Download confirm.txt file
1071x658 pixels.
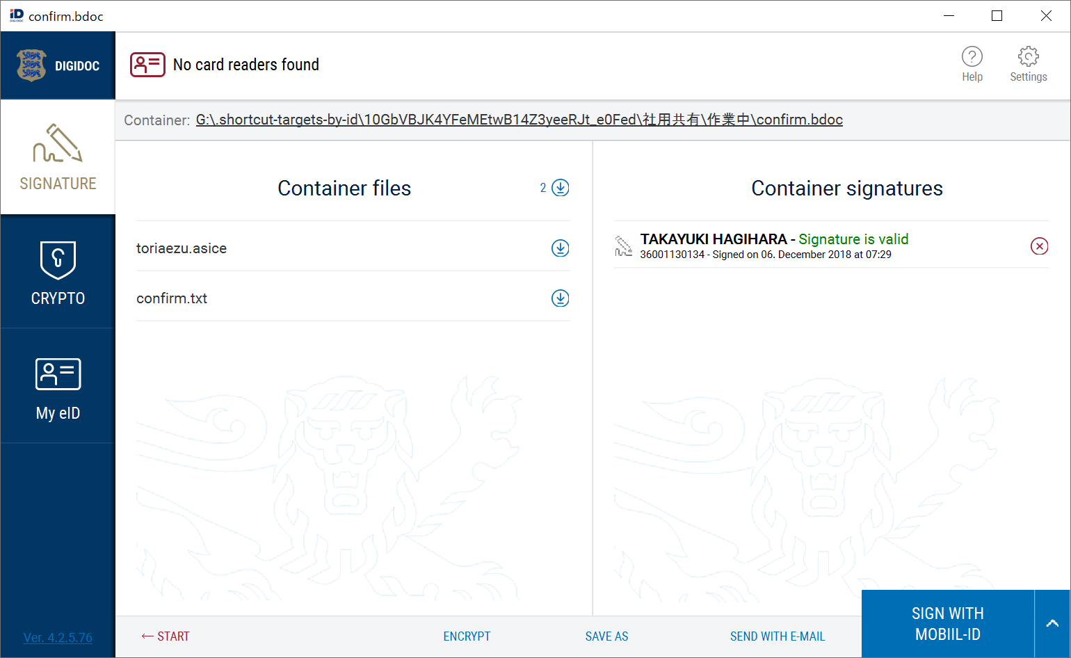[560, 298]
